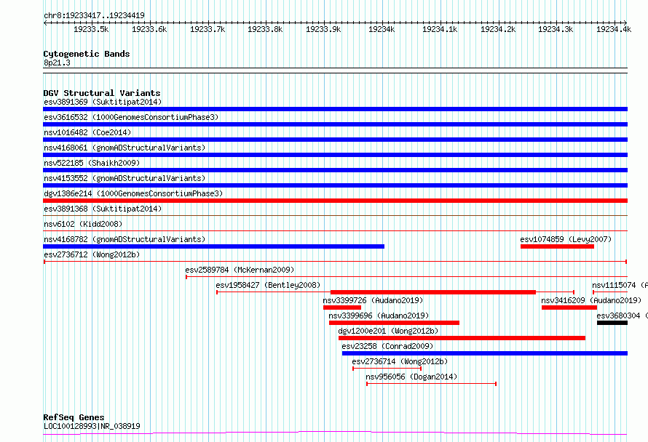Click the 19234.1k ruler tick label
Viewport: 648px width, 442px height.
click(x=440, y=29)
